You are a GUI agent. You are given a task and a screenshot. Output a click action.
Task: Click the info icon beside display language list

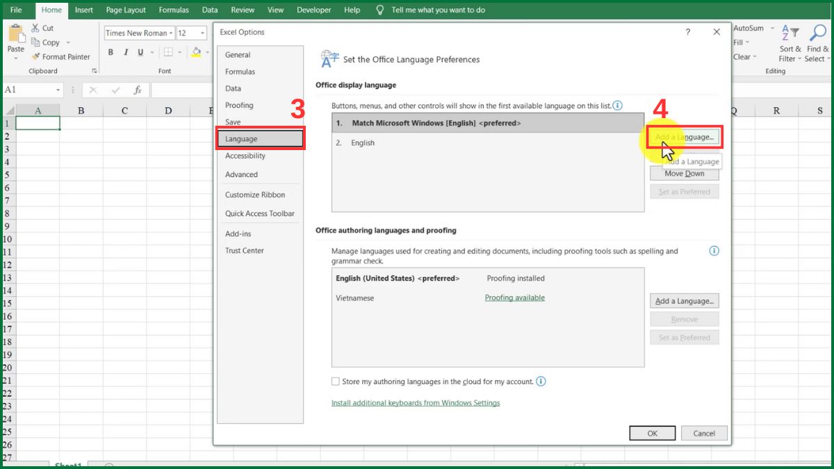pos(618,106)
